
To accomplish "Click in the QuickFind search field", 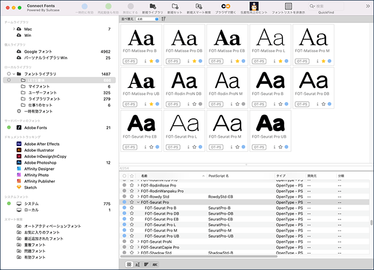I will pos(326,6).
